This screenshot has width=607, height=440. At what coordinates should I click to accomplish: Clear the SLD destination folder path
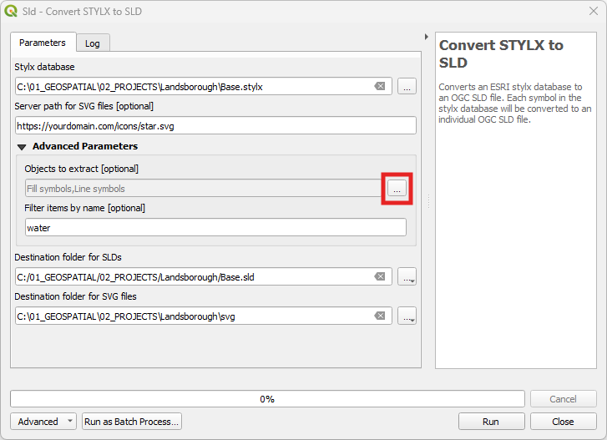pyautogui.click(x=380, y=276)
